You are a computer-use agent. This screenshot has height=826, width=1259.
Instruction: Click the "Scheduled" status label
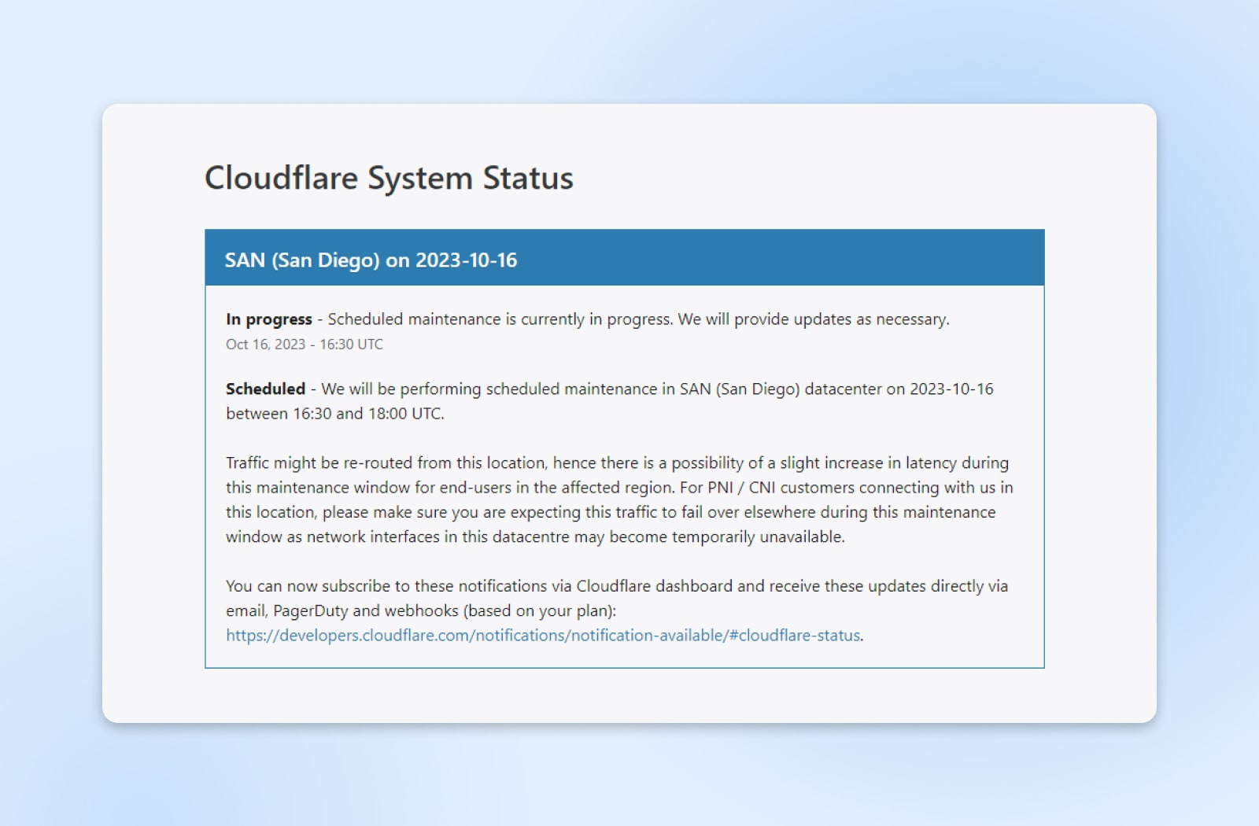pyautogui.click(x=265, y=389)
